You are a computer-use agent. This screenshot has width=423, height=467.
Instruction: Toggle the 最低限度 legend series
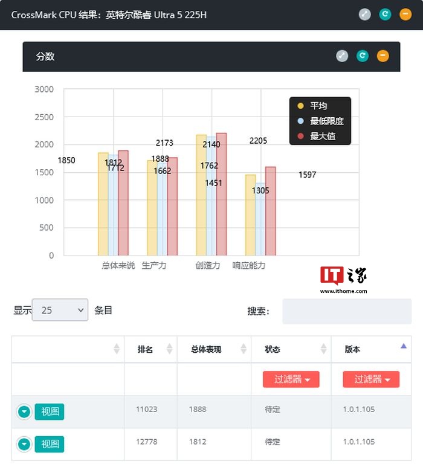coord(320,121)
